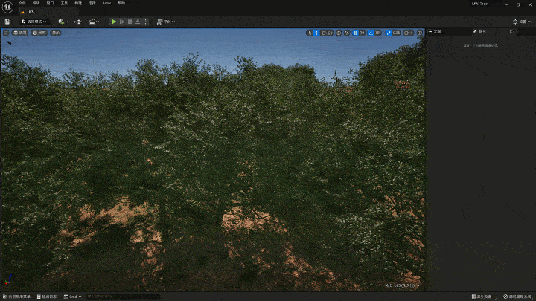
Task: Expand the Platforms dropdown
Action: 166,22
